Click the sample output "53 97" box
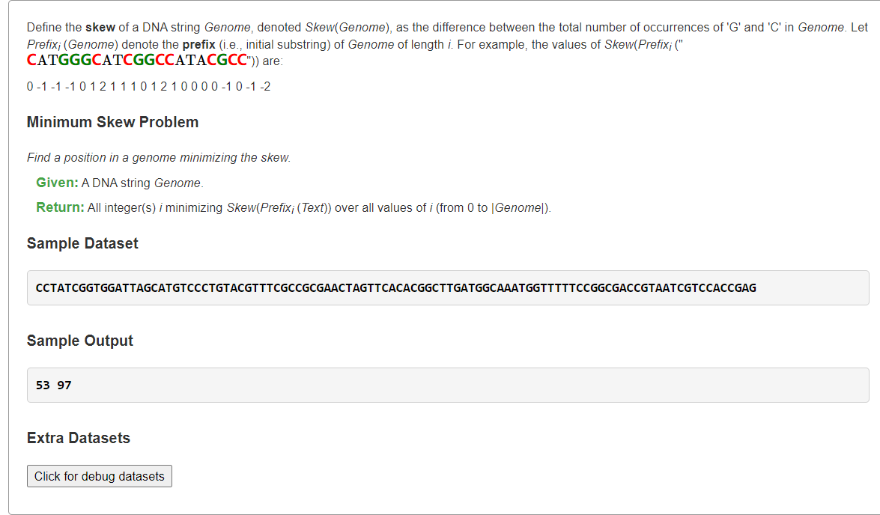This screenshot has width=880, height=515. tap(448, 386)
